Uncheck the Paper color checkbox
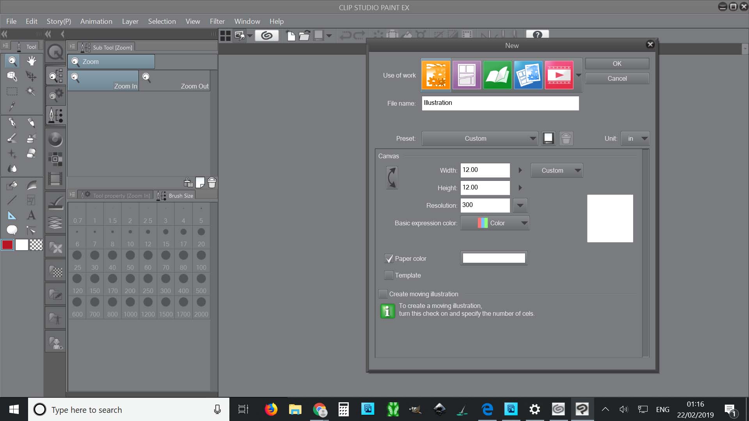 pyautogui.click(x=389, y=258)
